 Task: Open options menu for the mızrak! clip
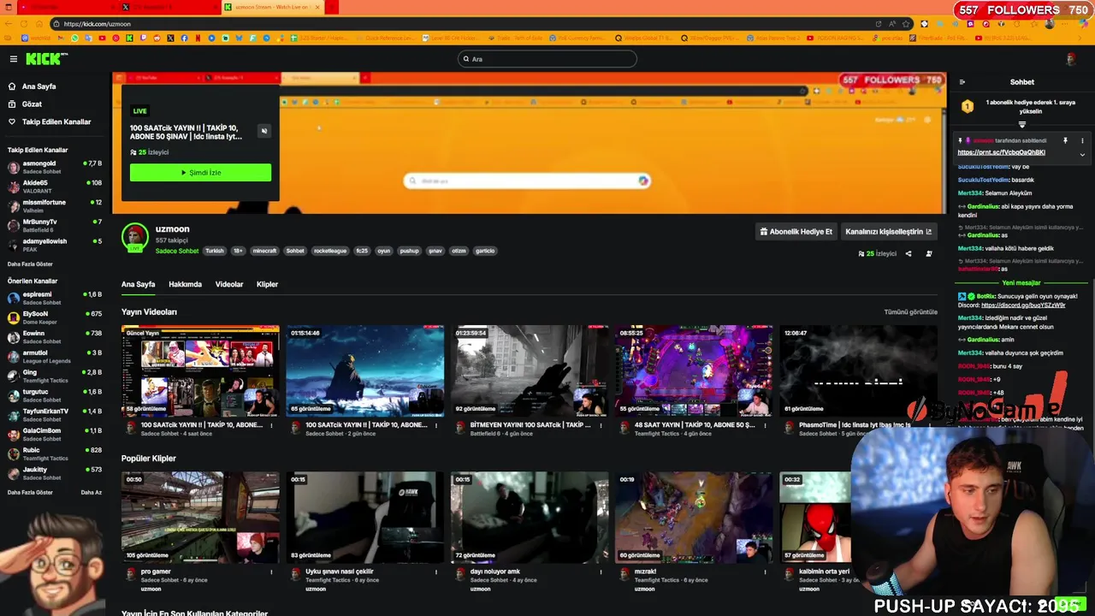(x=765, y=572)
